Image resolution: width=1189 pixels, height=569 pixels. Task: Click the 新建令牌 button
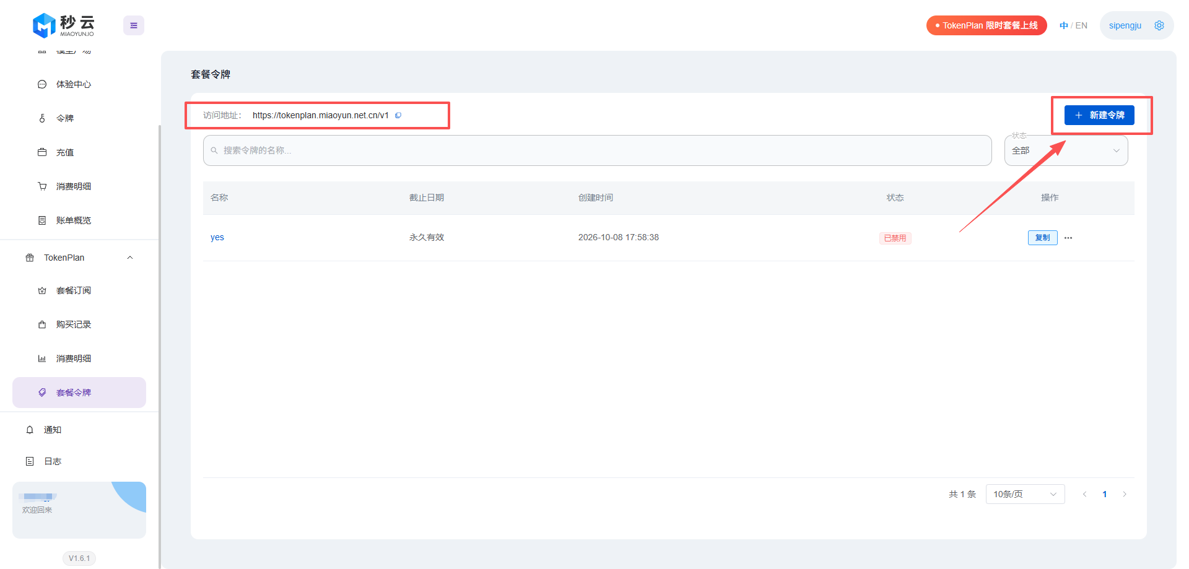click(x=1099, y=115)
